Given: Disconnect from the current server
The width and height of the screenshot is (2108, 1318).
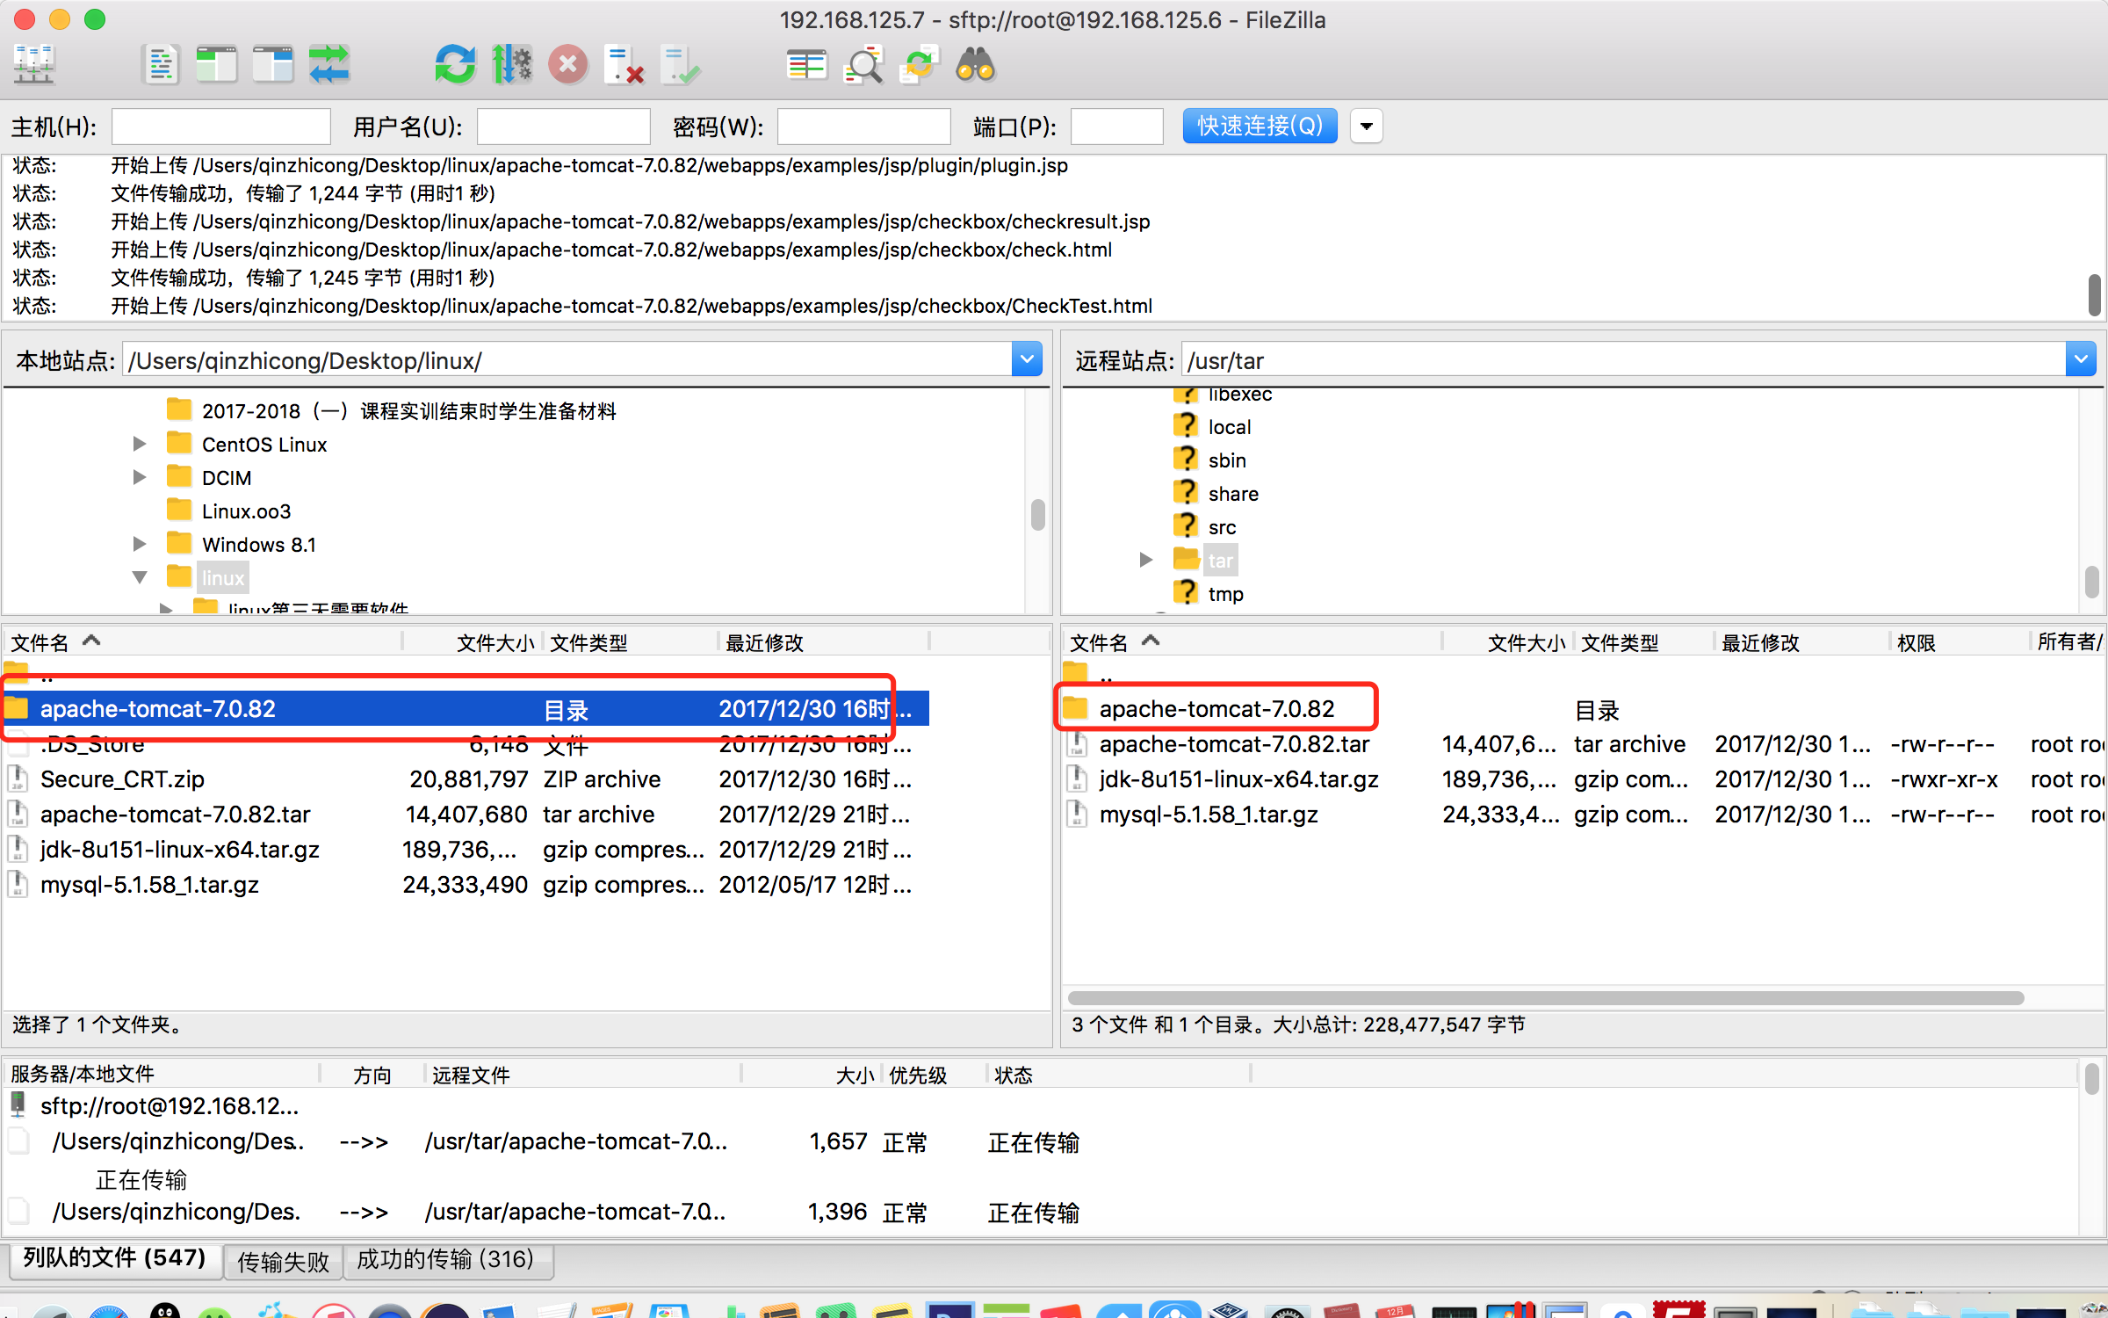Looking at the screenshot, I should pos(624,65).
